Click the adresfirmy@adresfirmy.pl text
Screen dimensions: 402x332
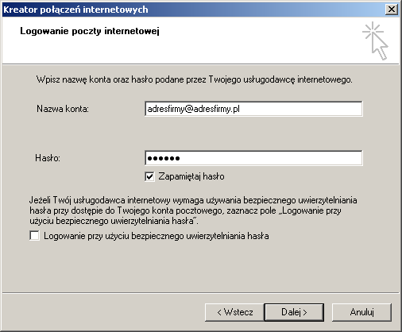(x=194, y=109)
